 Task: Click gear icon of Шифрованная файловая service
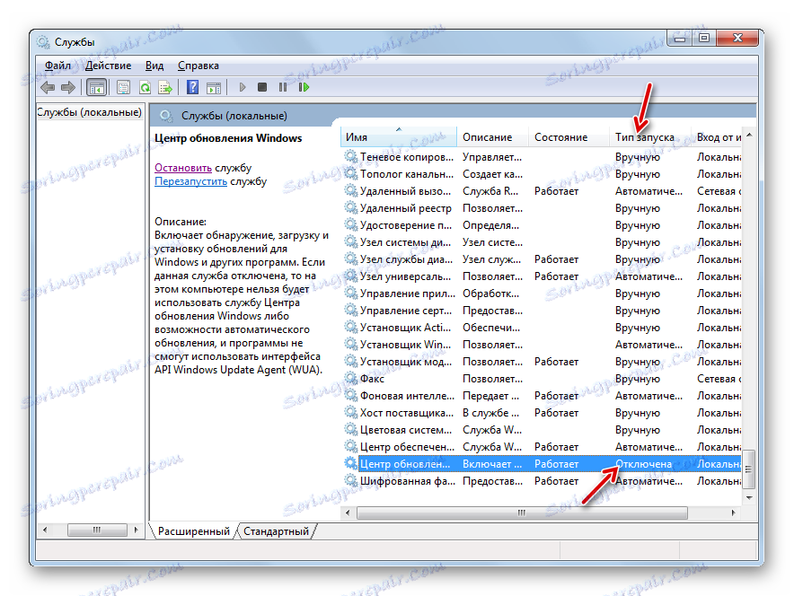coord(350,480)
